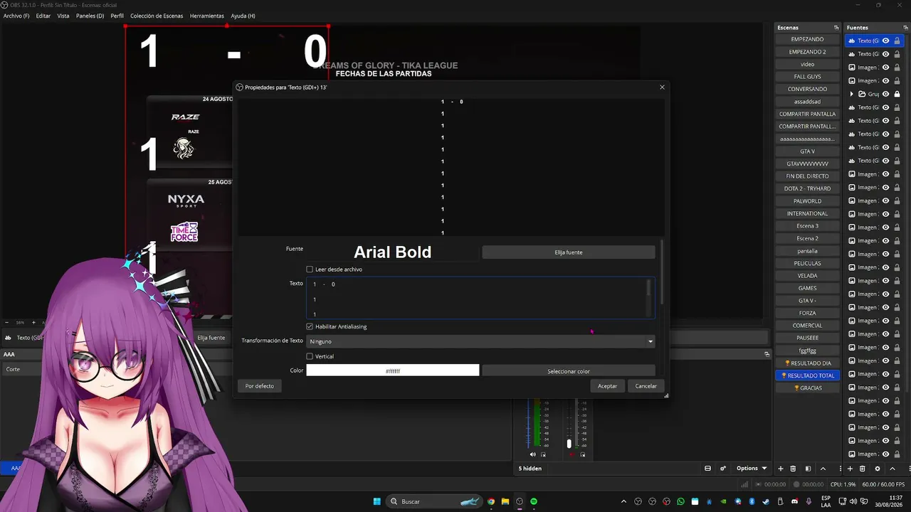
Task: Unlock the Grupo source lock
Action: point(897,94)
